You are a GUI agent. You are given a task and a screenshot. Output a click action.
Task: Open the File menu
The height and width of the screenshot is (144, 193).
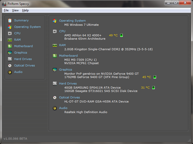[x=6, y=10]
